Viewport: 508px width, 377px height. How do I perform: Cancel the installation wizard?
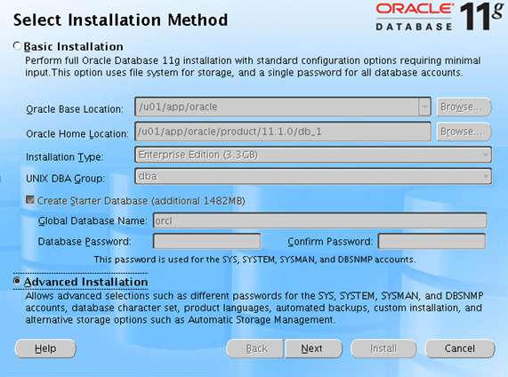pyautogui.click(x=460, y=349)
